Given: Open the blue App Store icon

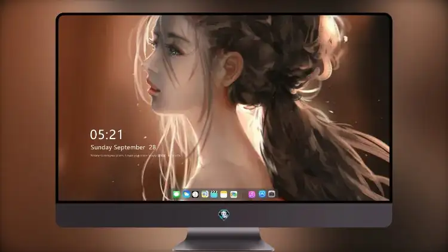Looking at the screenshot, I should (262, 194).
